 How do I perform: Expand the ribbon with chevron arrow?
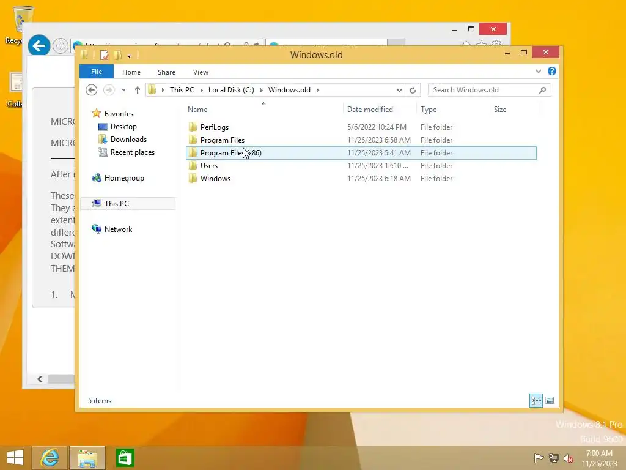point(538,72)
